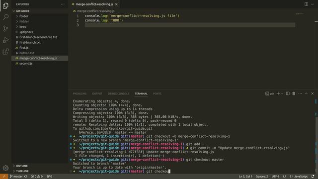The height and width of the screenshot is (179, 318).
Task: Place cursor on line 2 console.log('TODO')
Action: (104, 20)
